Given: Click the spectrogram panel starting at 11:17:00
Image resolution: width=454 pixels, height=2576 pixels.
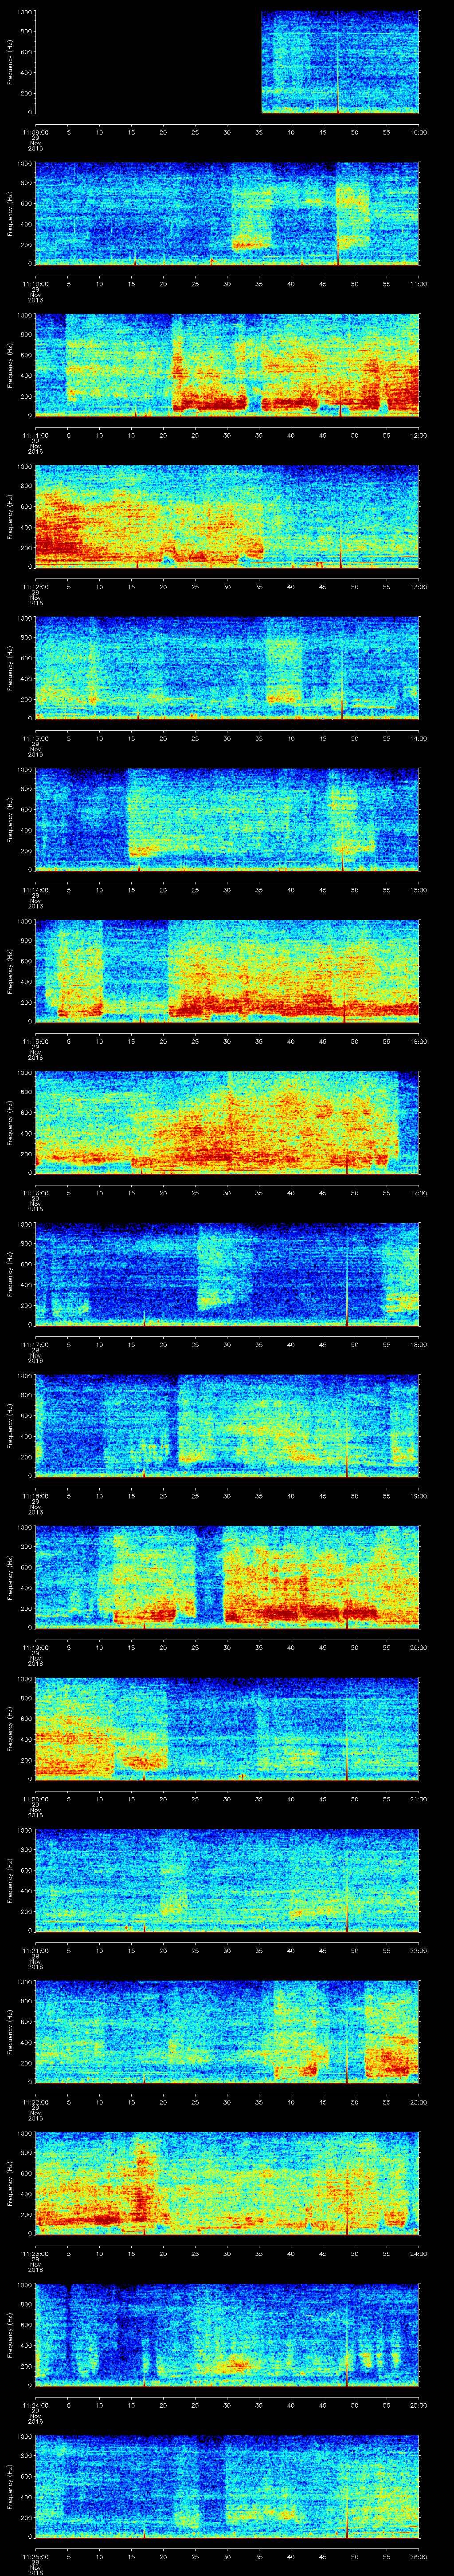Looking at the screenshot, I should click(227, 1274).
